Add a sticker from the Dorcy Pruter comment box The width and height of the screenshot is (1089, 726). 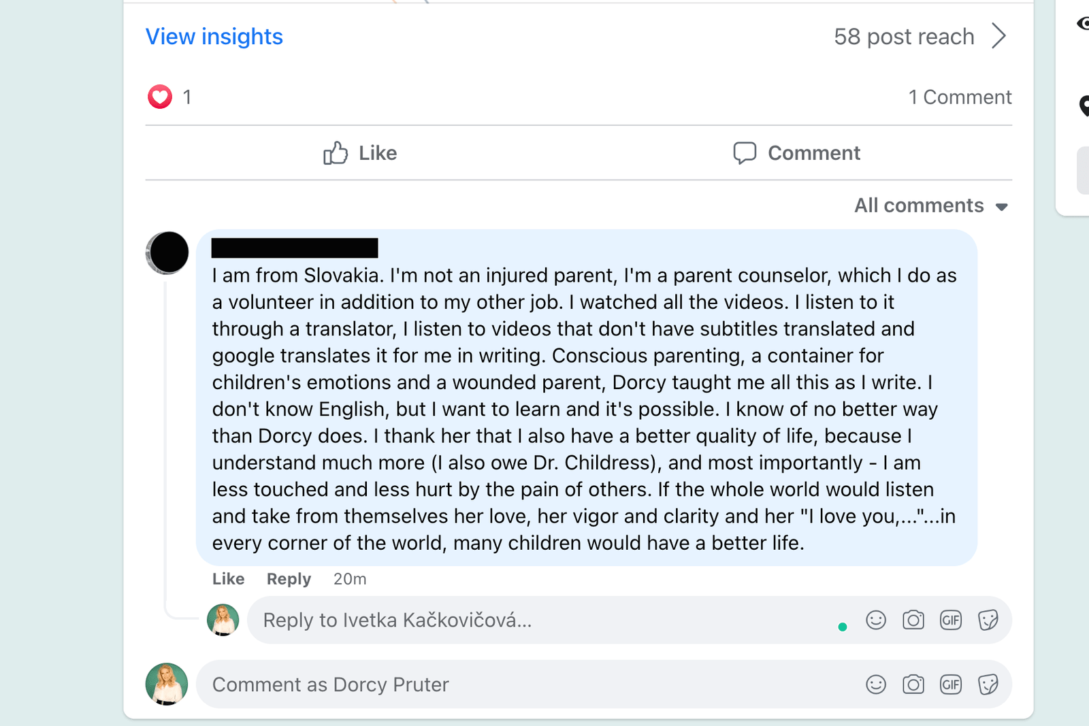click(988, 684)
